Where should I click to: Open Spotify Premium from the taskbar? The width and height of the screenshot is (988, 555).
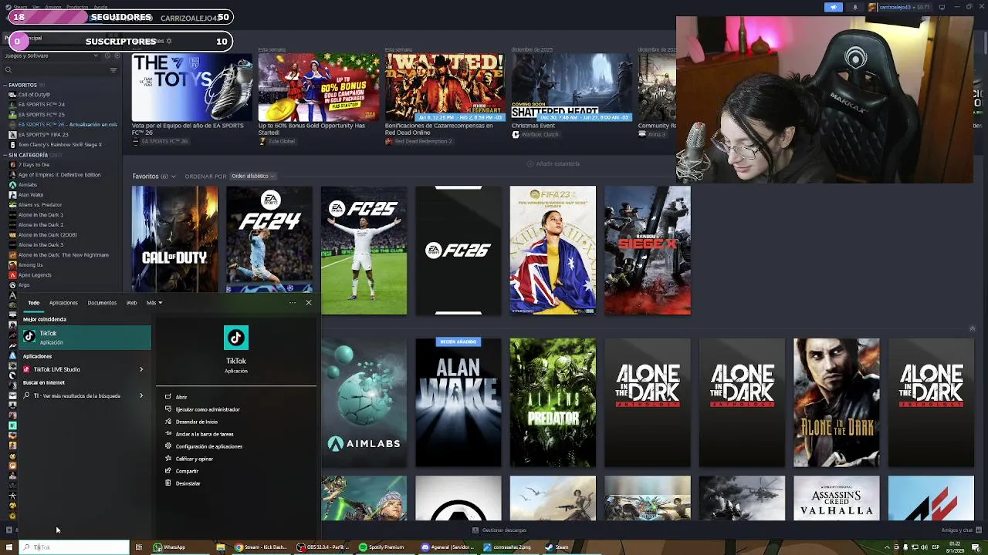tap(381, 547)
